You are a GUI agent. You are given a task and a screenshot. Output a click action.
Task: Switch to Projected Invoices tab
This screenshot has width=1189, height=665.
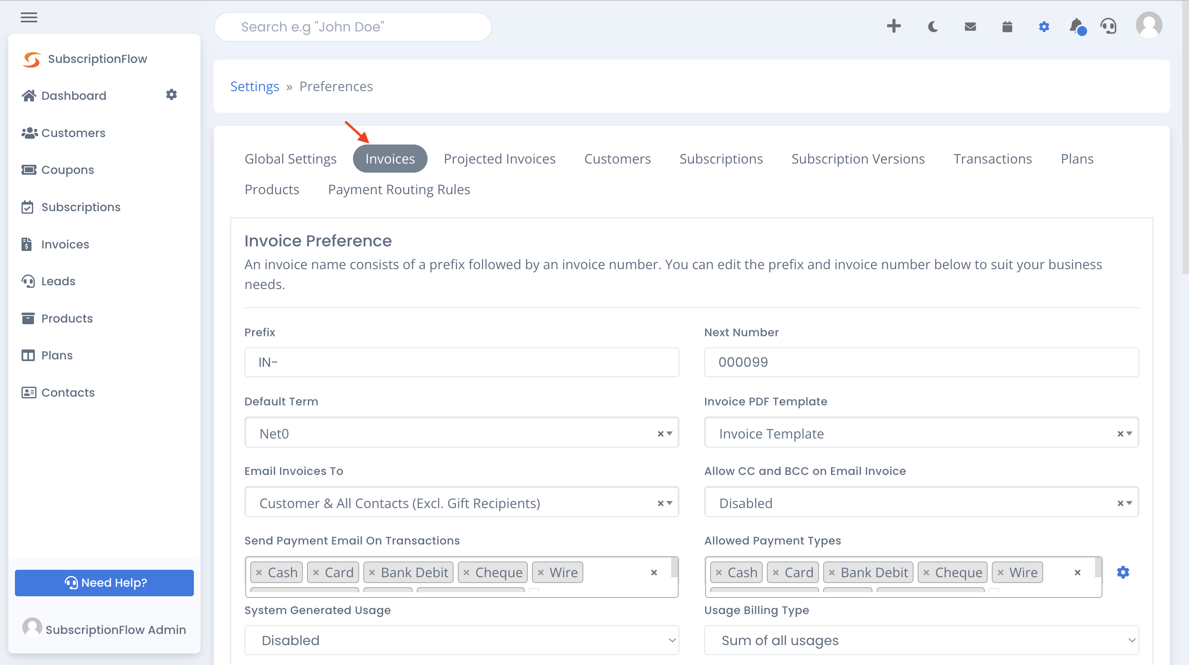coord(499,159)
